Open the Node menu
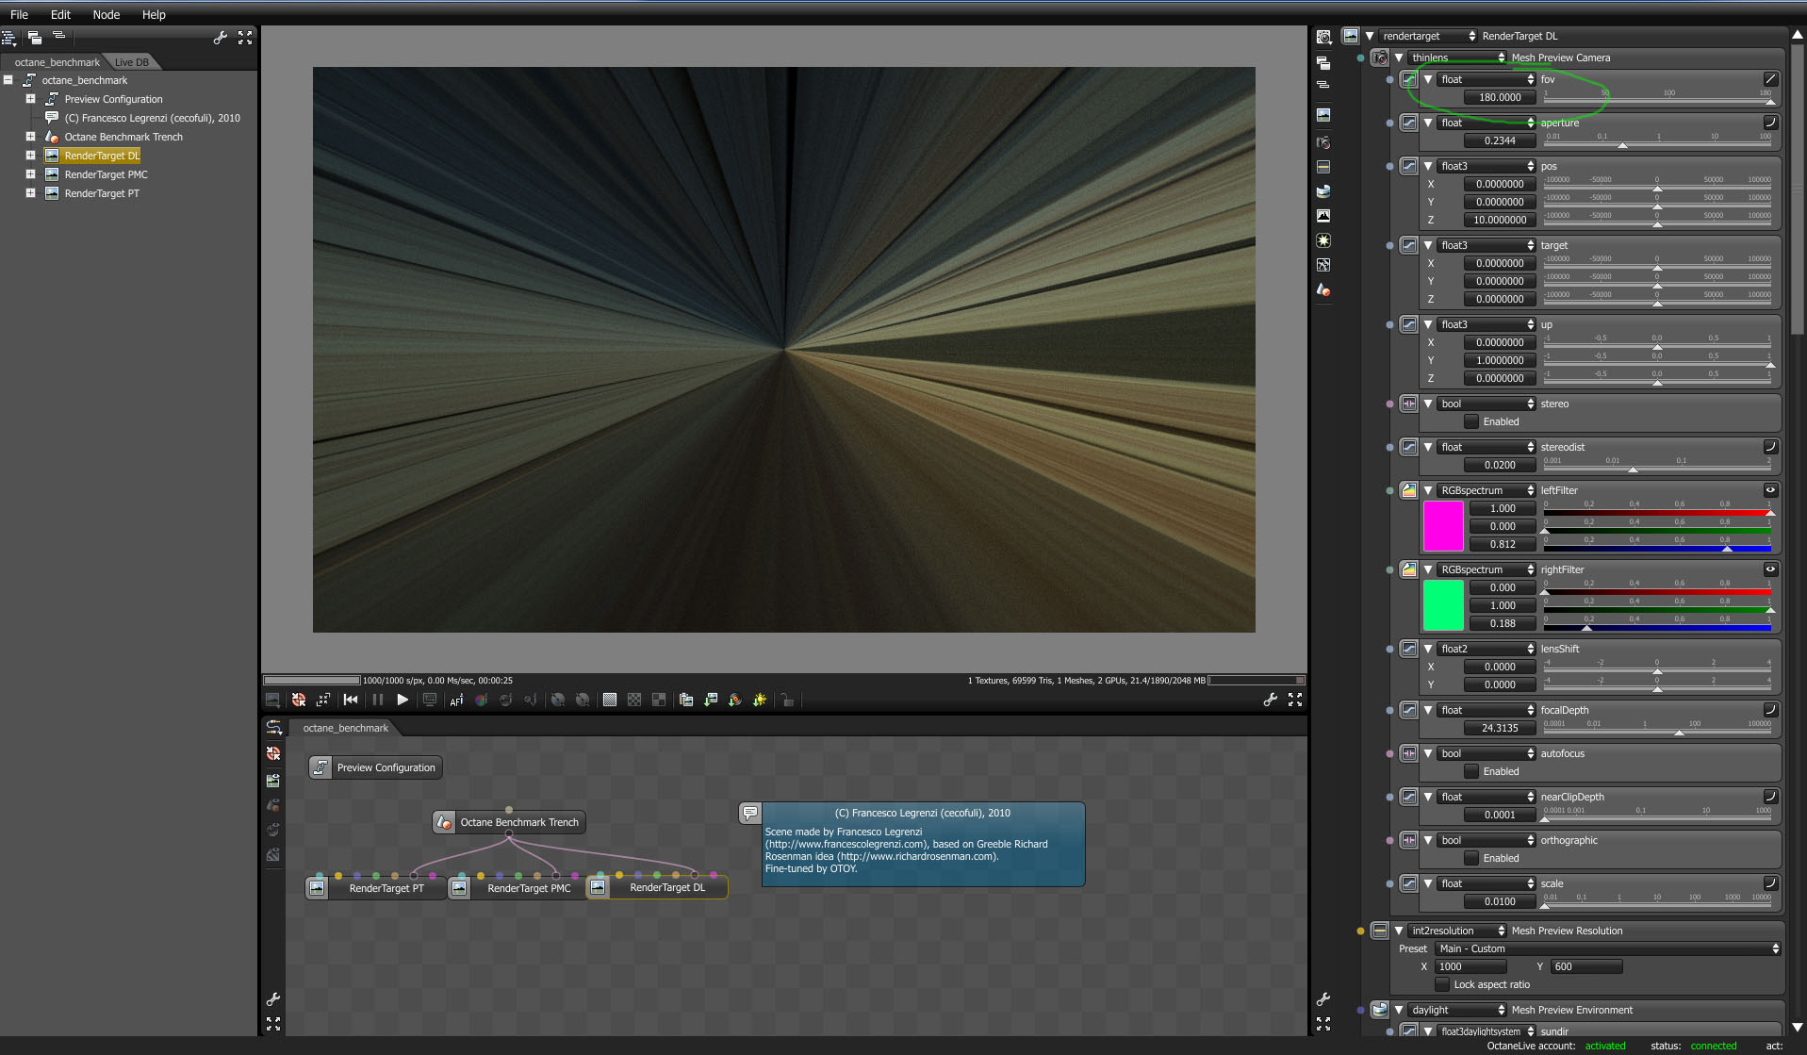1807x1055 pixels. (x=106, y=14)
